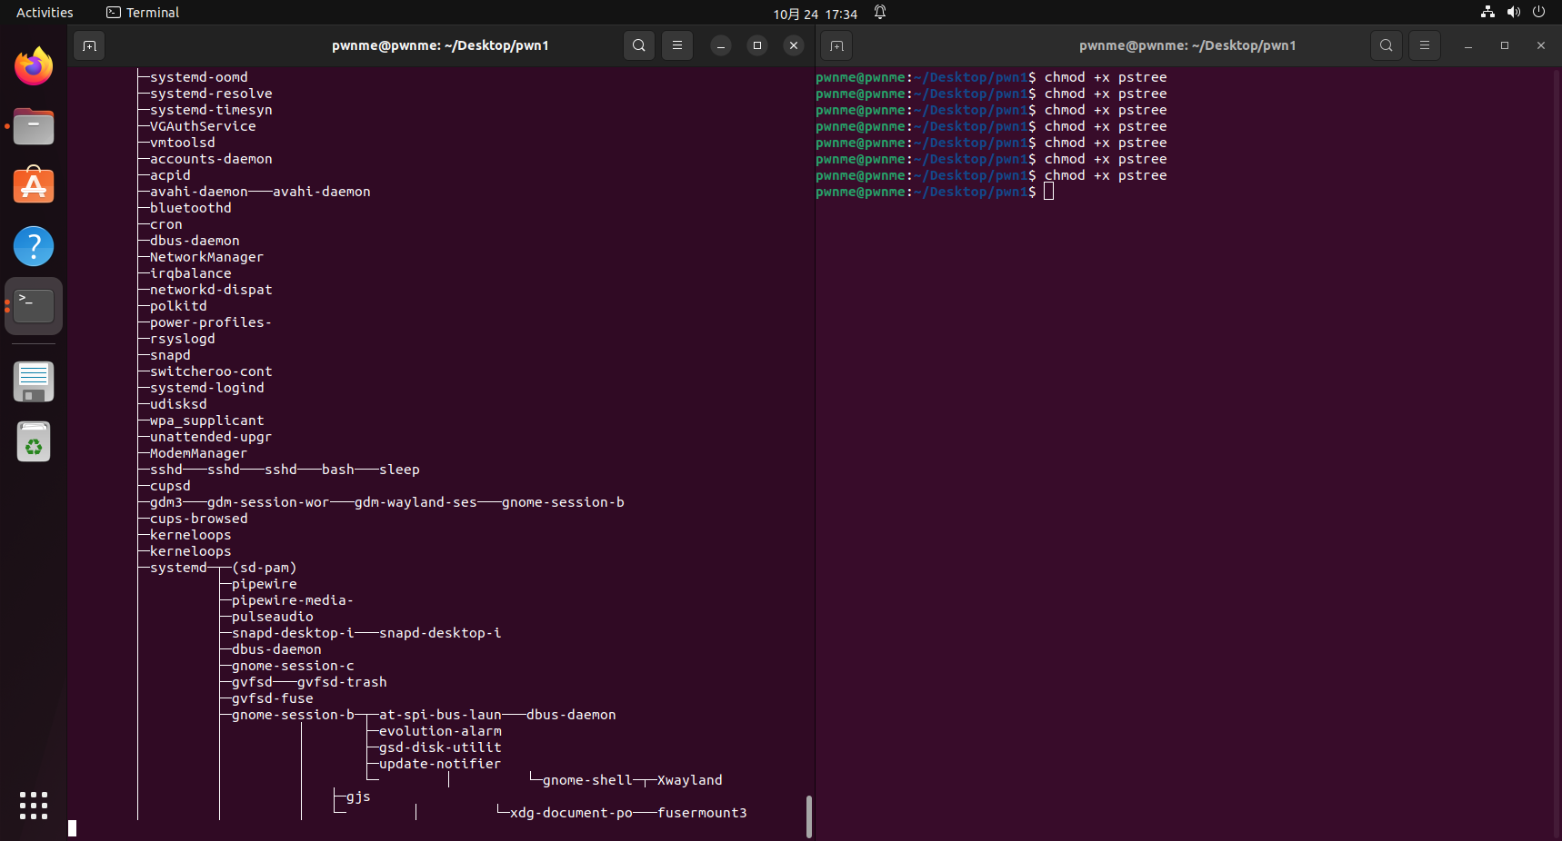Click the bluetoothd process line
This screenshot has width=1562, height=841.
[190, 208]
